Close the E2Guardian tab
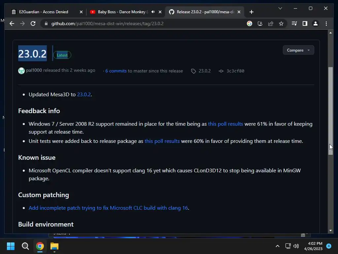This screenshot has height=254, width=338. 81,12
